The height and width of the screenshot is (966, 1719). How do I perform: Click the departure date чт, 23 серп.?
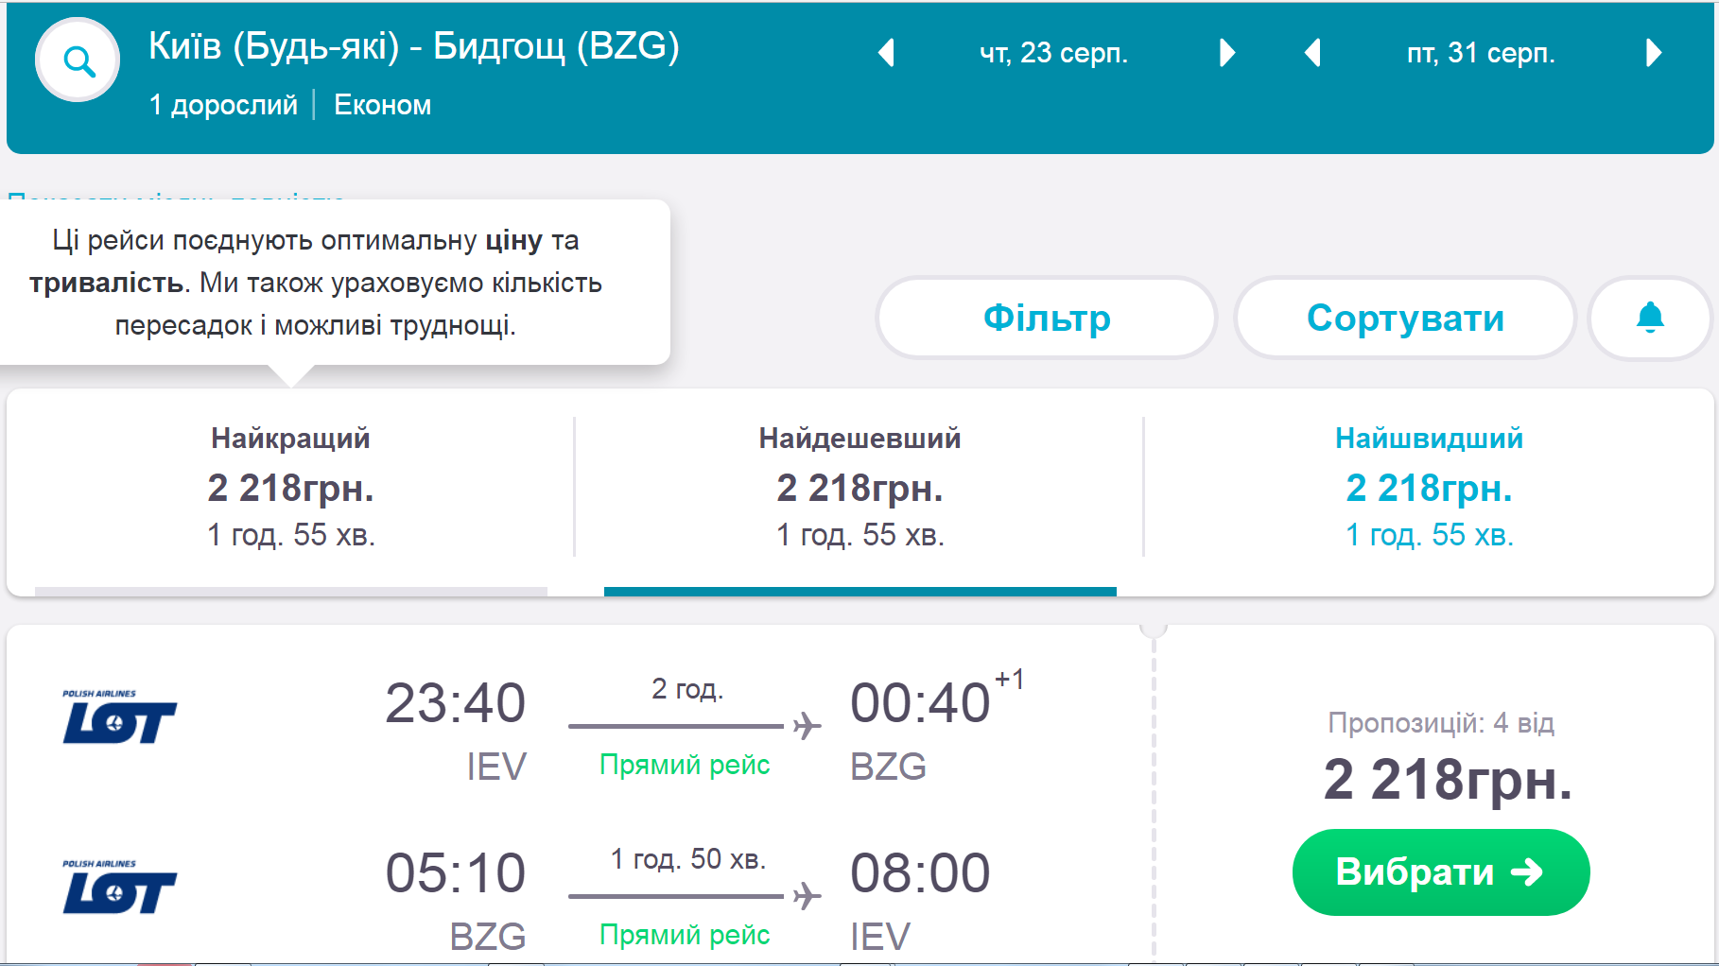1053,53
